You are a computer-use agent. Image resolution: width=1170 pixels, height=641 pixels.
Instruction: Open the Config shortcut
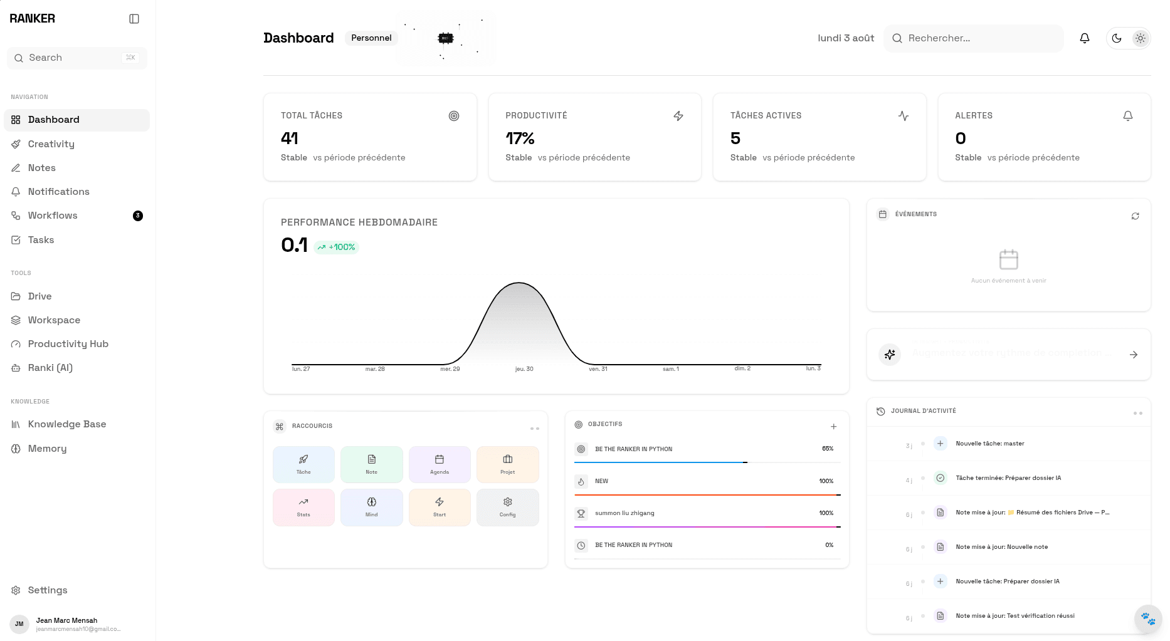508,507
